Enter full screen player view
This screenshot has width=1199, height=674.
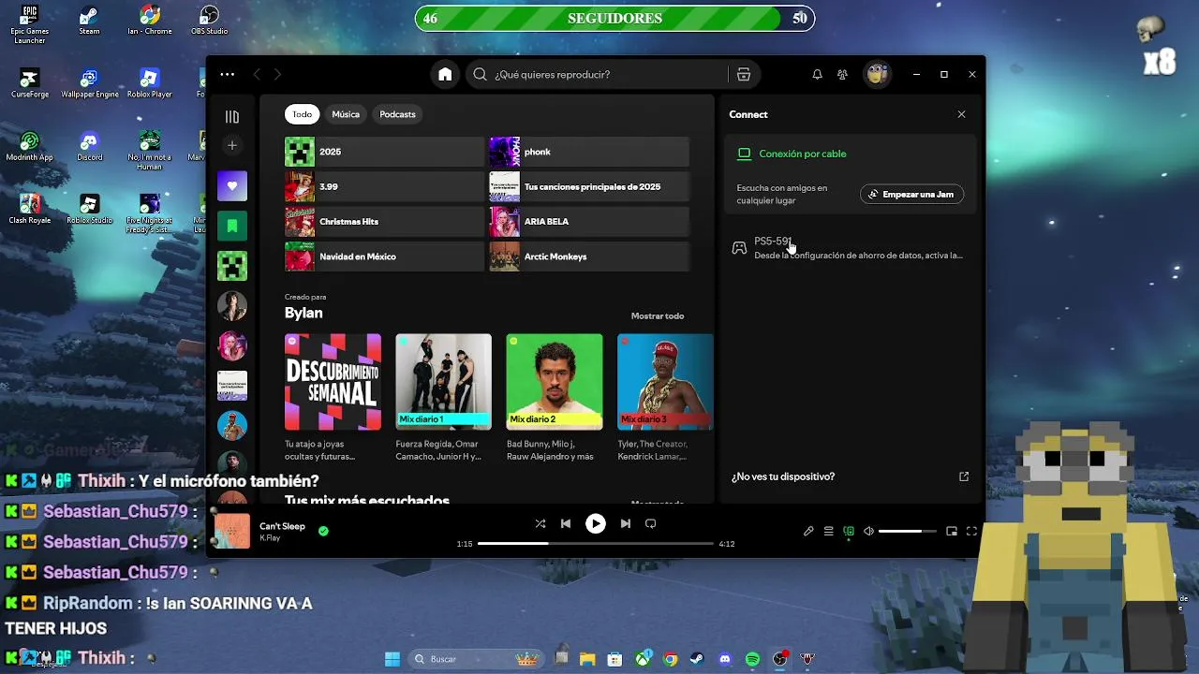click(971, 531)
